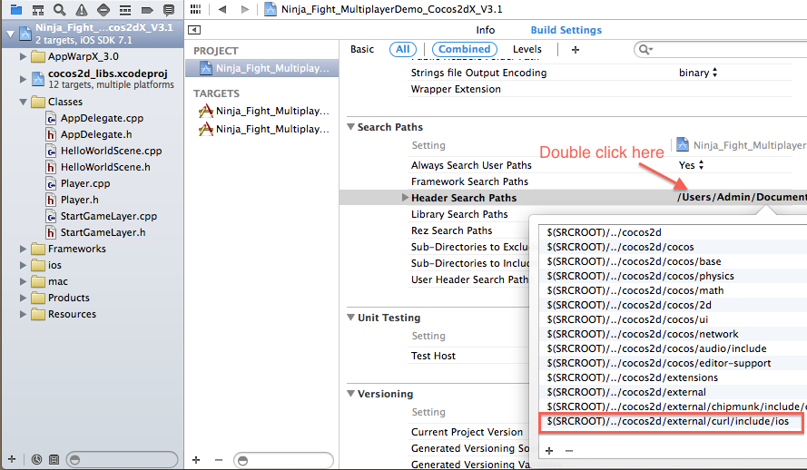The image size is (807, 470).
Task: Click the navigator filter field
Action: pyautogui.click(x=123, y=459)
